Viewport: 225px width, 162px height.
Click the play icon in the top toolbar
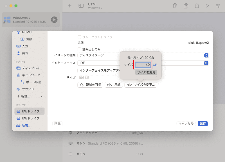point(207,6)
